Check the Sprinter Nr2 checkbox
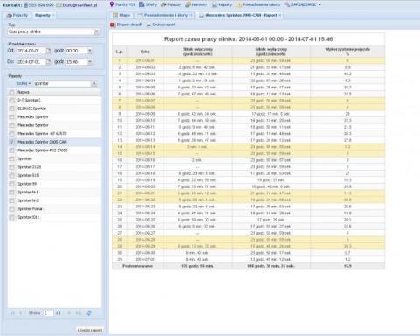Viewport: 420px width, 336px height. point(11,200)
